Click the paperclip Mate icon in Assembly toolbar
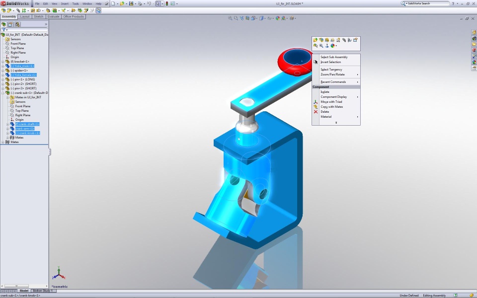Screen dimensions: 477x298 point(18,10)
